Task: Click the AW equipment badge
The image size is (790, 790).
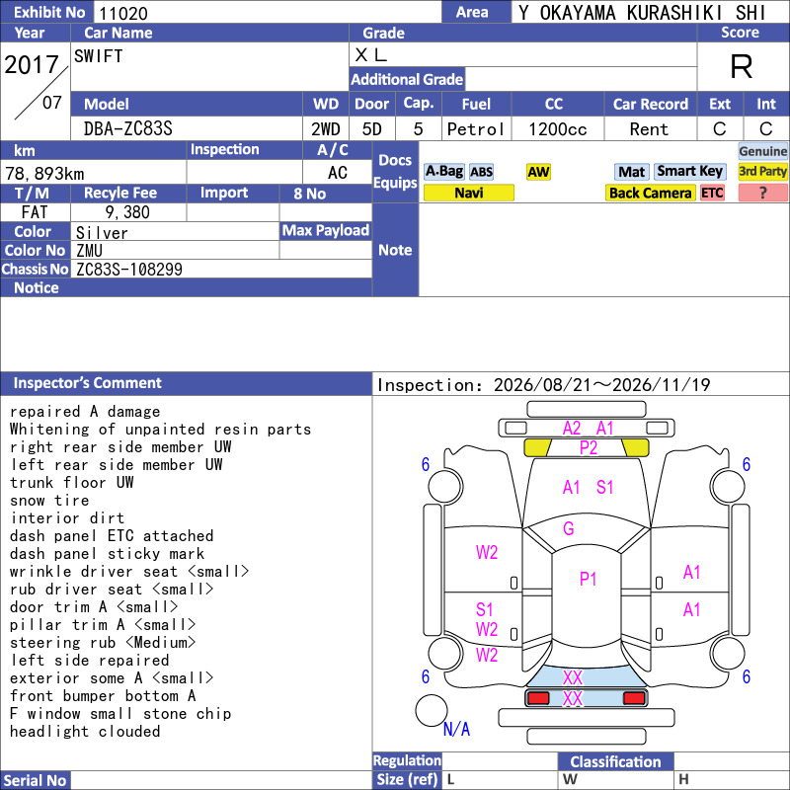Action: pyautogui.click(x=538, y=172)
